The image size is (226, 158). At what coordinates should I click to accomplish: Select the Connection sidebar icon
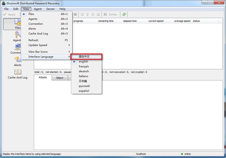click(x=17, y=49)
